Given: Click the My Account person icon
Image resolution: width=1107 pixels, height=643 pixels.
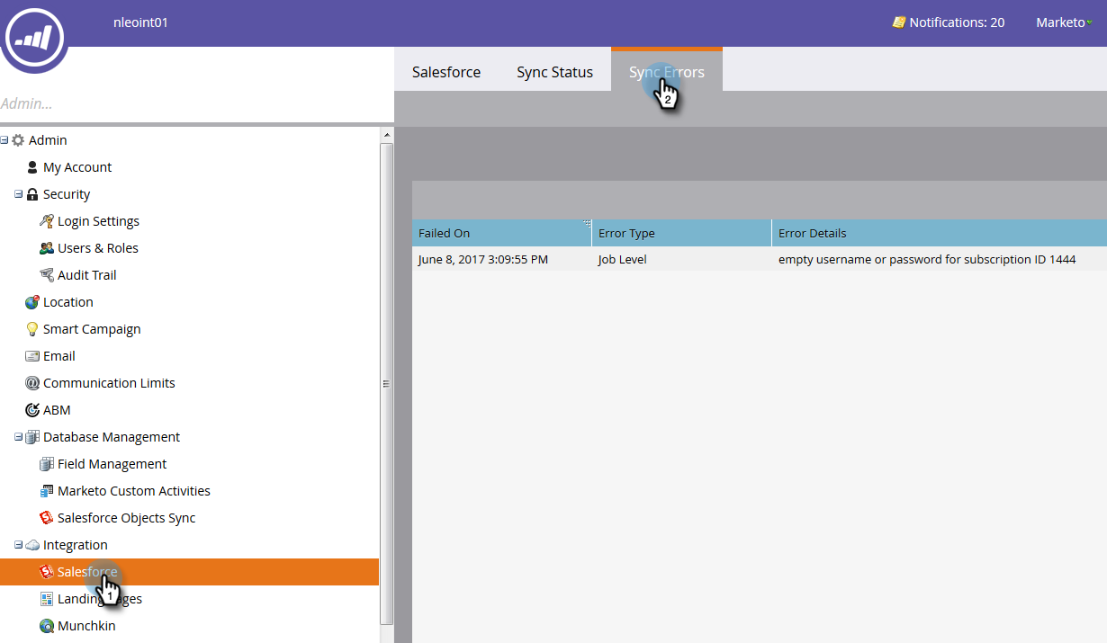Looking at the screenshot, I should (x=32, y=167).
